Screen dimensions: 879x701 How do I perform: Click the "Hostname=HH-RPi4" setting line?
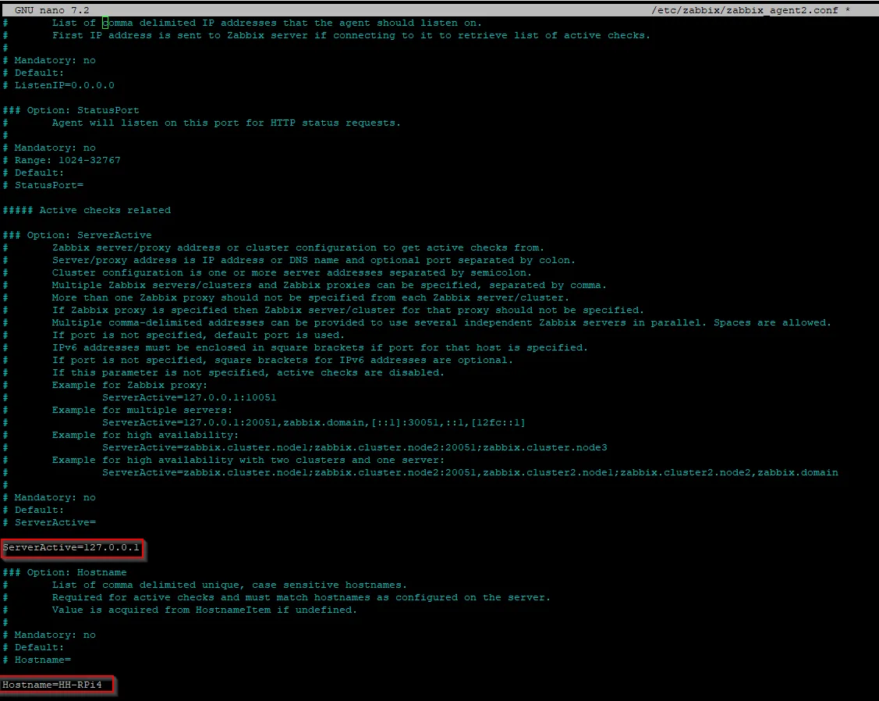pos(52,685)
